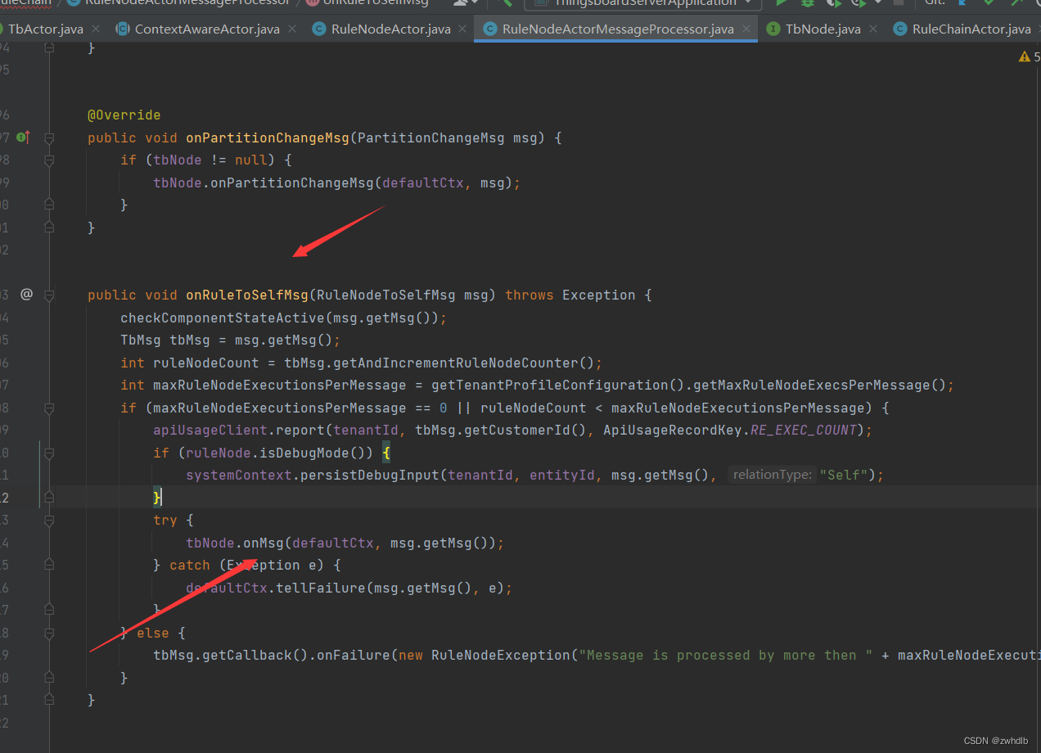The image size is (1041, 753).
Task: Click the checkComponentStateActive call
Action: (223, 318)
